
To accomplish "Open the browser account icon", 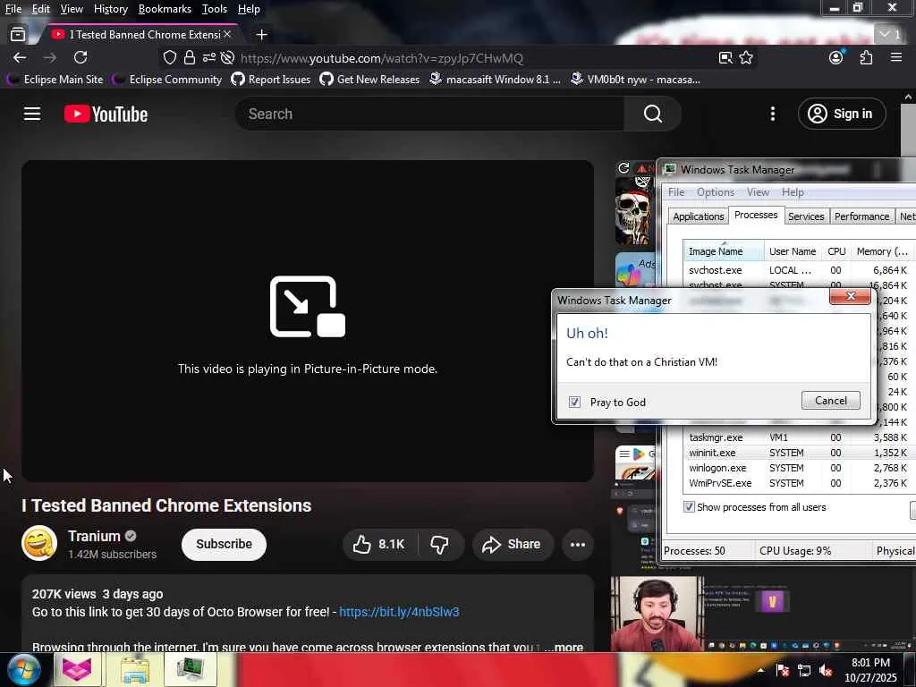I will click(836, 57).
